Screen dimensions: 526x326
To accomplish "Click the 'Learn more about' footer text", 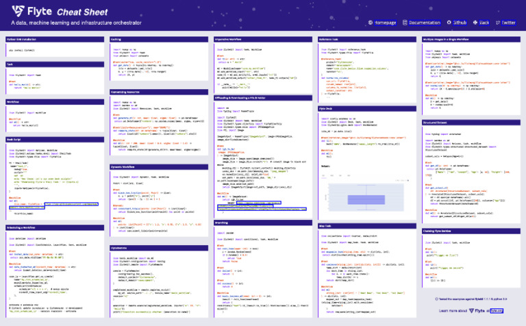I will [453, 310].
